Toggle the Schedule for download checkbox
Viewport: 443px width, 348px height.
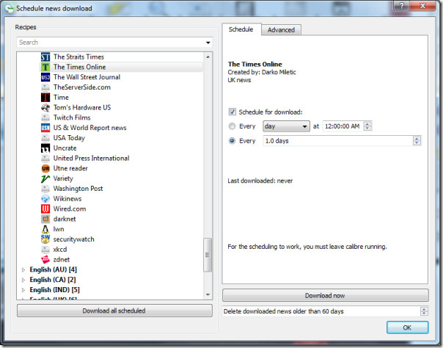pyautogui.click(x=233, y=112)
